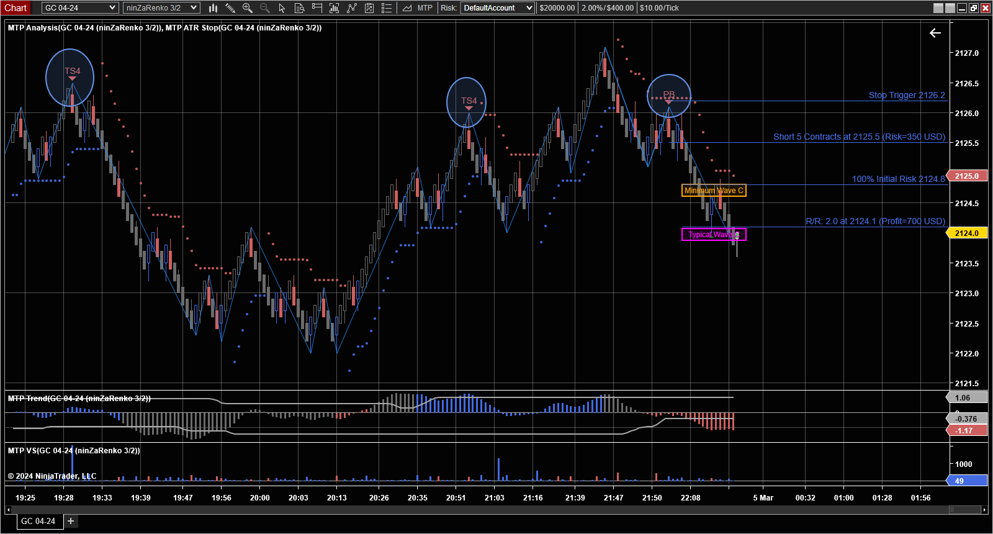This screenshot has width=993, height=534.
Task: Select the cursor pointer tool
Action: [282, 8]
